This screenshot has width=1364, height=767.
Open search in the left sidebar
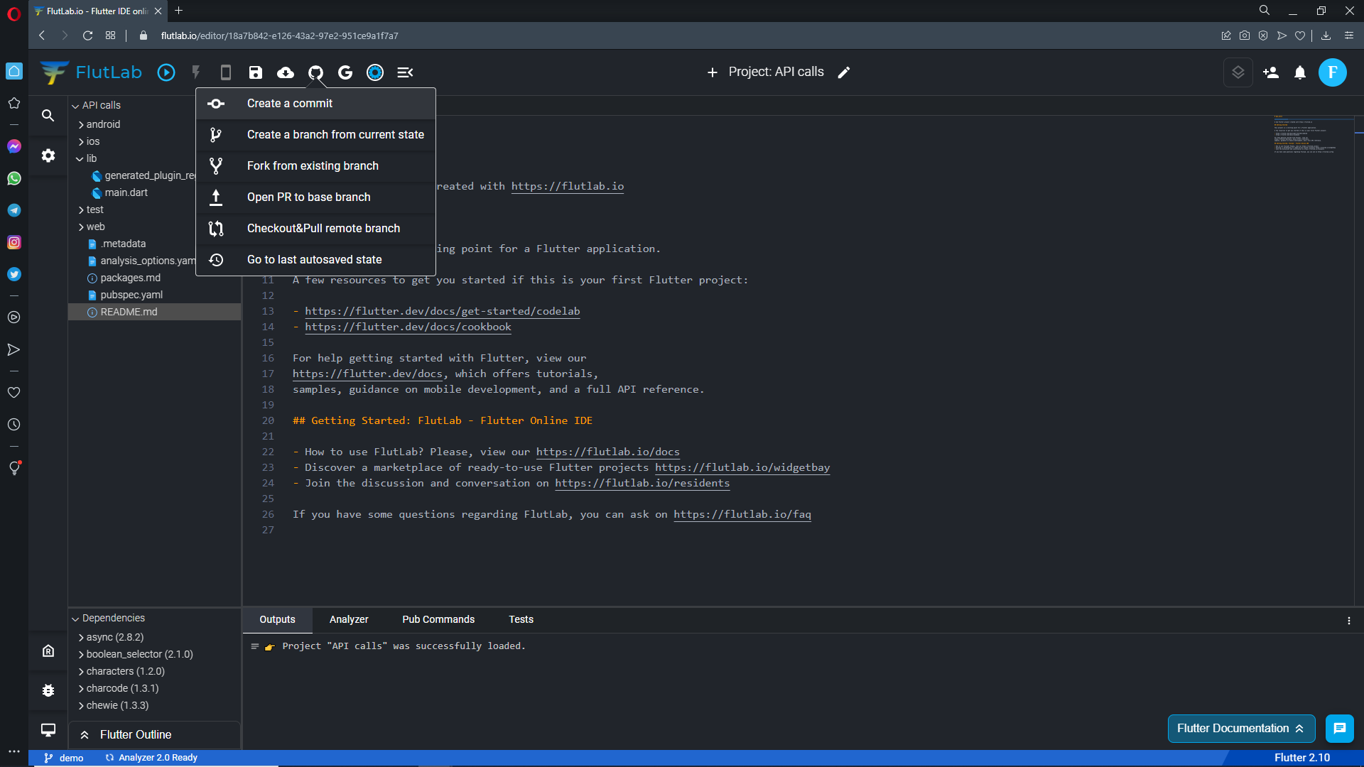pyautogui.click(x=48, y=115)
